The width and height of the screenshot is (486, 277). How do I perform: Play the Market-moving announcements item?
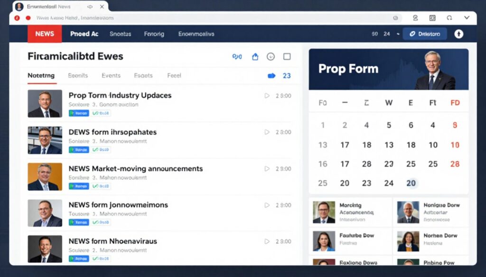point(267,169)
